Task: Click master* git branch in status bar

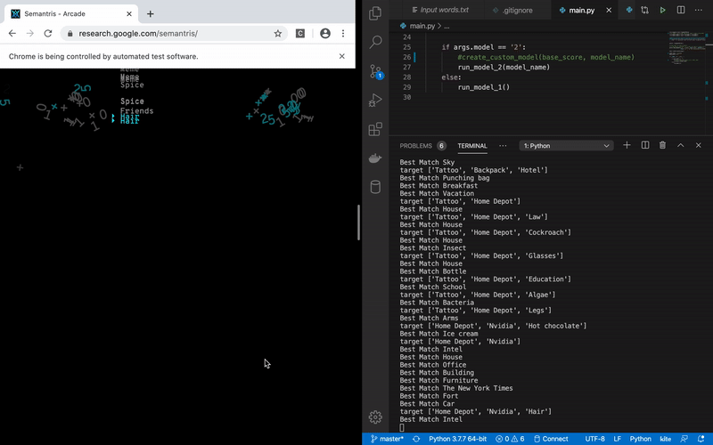Action: (387, 439)
